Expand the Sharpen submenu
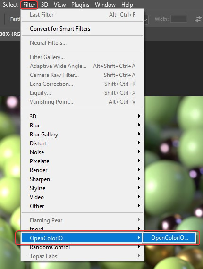Screen dimensions: 203x269 pyautogui.click(x=82, y=179)
